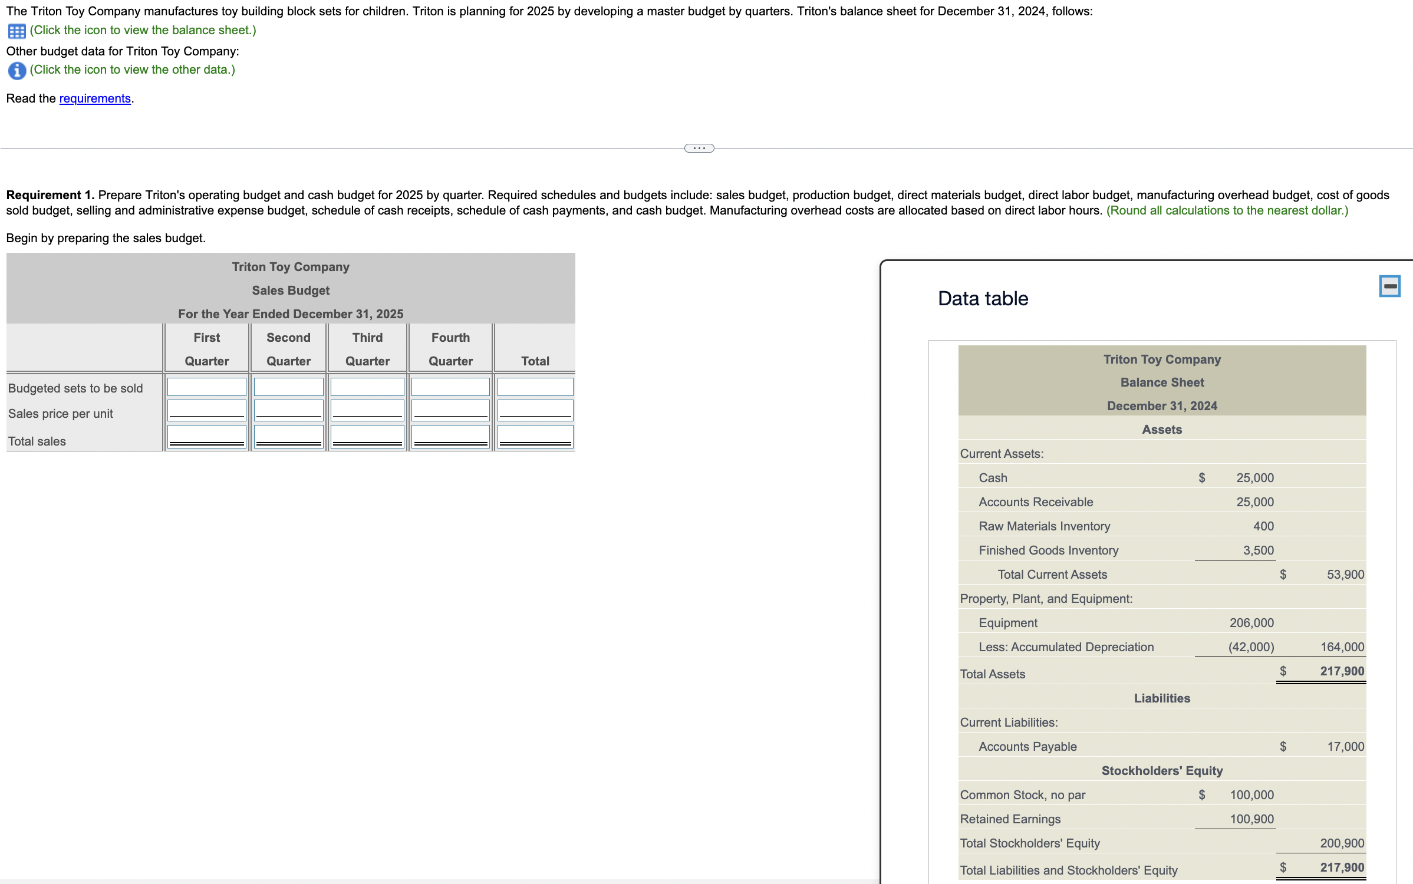1413x884 pixels.
Task: Click total budgeted sets to be sold field
Action: tap(535, 387)
